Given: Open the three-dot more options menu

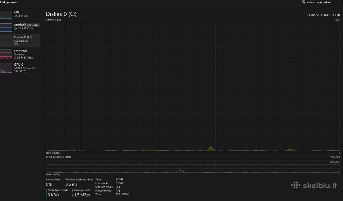Looking at the screenshot, I should [339, 2].
